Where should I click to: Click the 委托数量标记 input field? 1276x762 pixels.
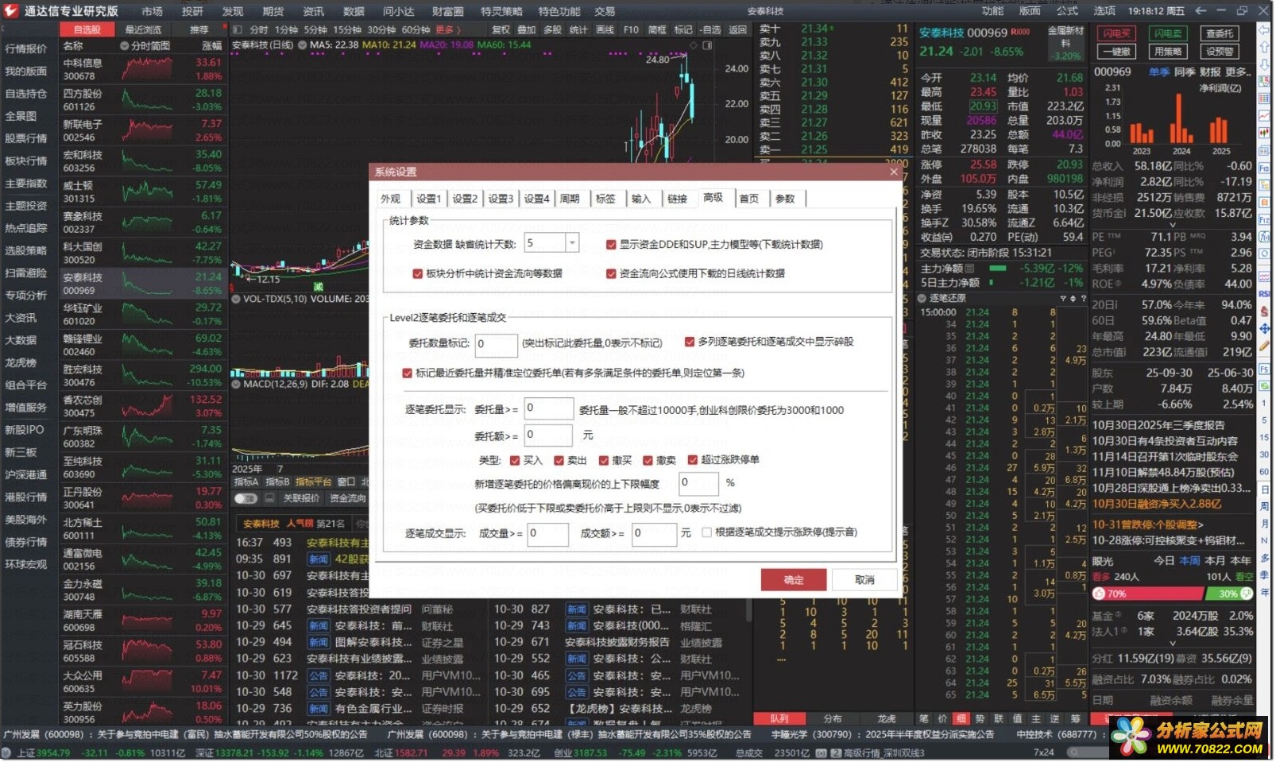tap(496, 344)
